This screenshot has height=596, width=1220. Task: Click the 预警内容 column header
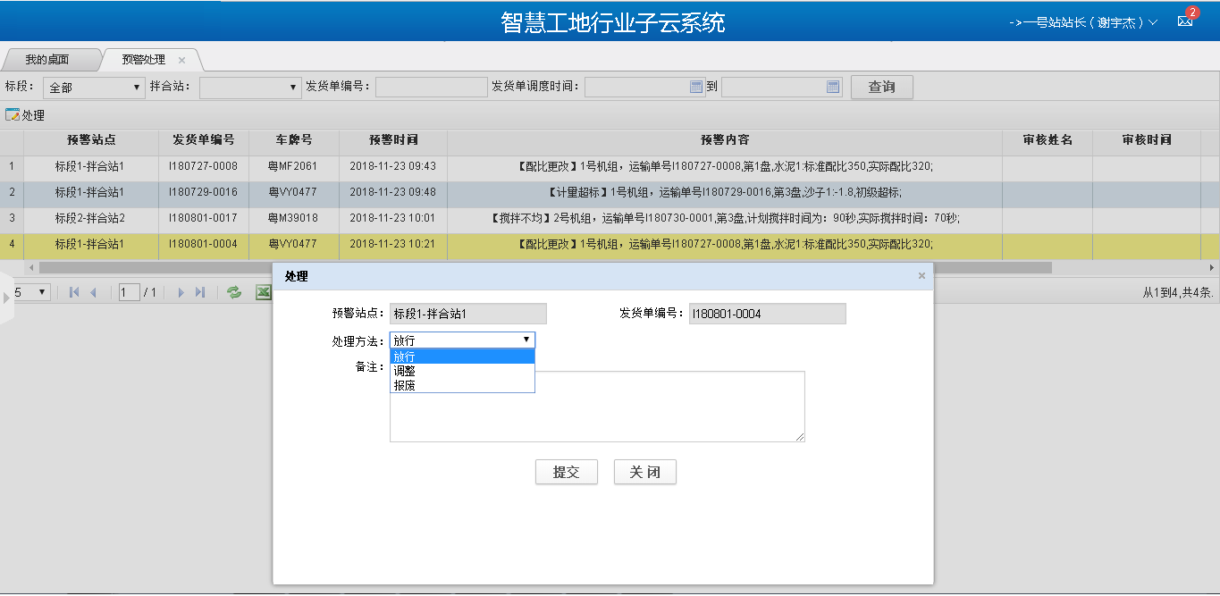pos(725,140)
